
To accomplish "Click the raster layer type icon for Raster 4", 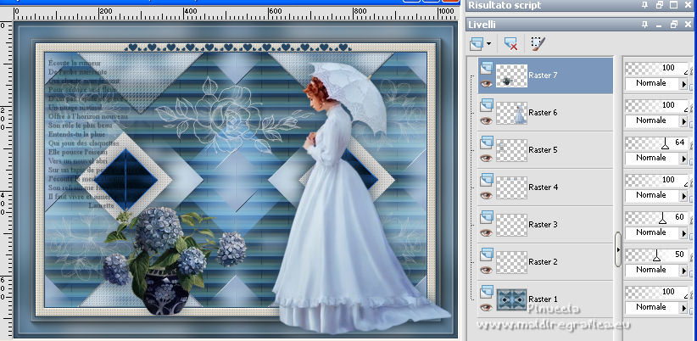I will [487, 179].
